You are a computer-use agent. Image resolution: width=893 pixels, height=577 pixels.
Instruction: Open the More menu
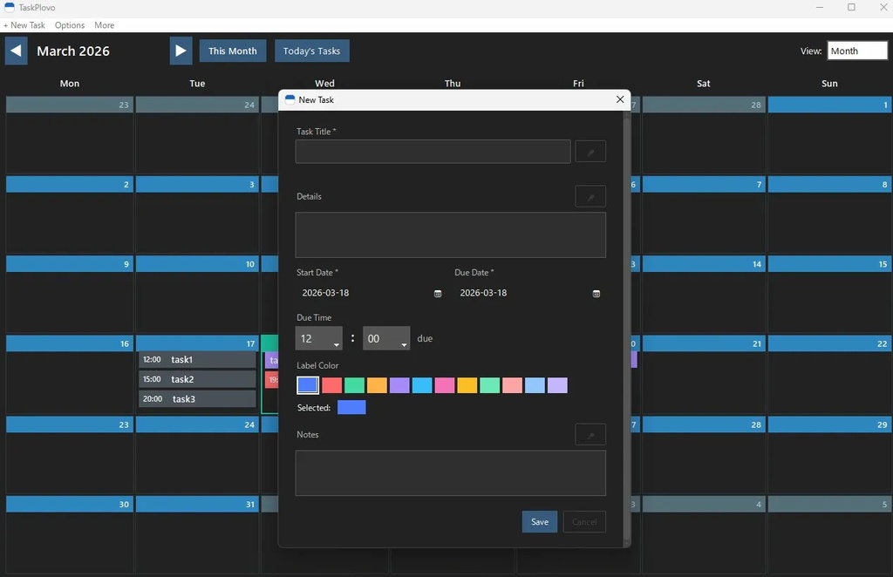[105, 25]
